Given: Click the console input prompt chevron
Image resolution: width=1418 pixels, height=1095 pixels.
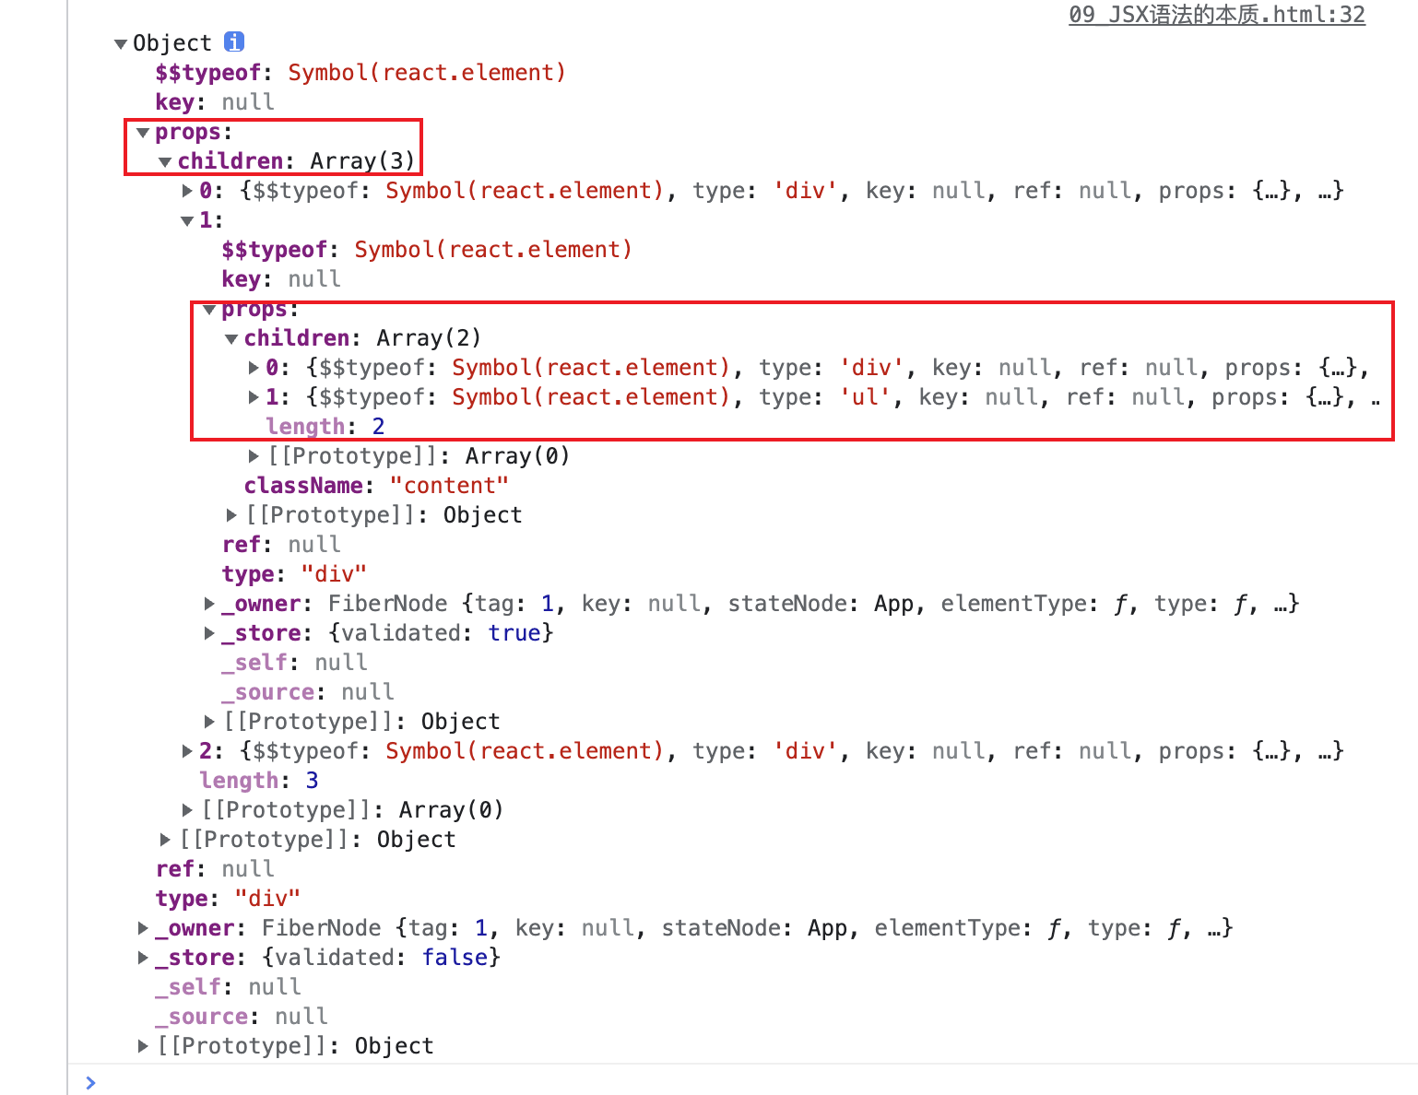Looking at the screenshot, I should pyautogui.click(x=90, y=1082).
